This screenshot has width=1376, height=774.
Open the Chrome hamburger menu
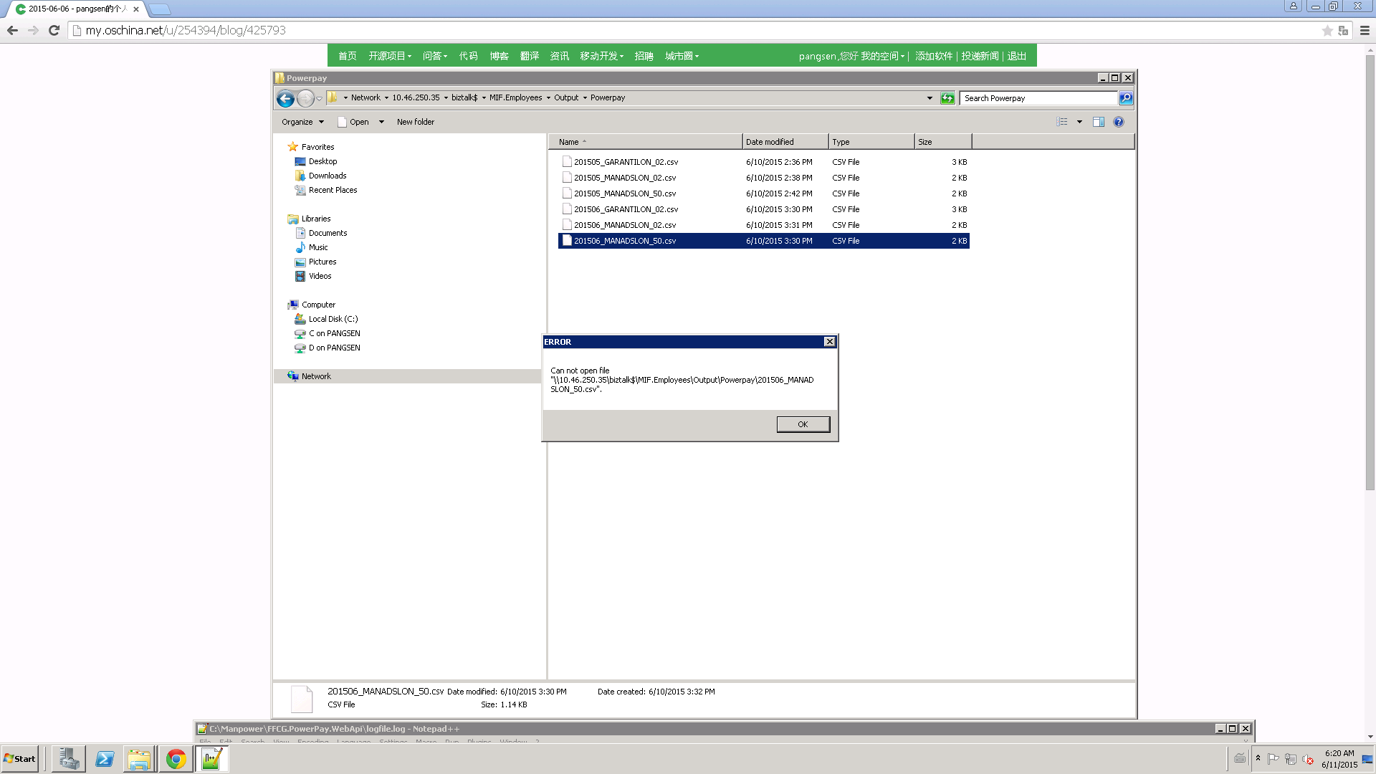coord(1365,30)
